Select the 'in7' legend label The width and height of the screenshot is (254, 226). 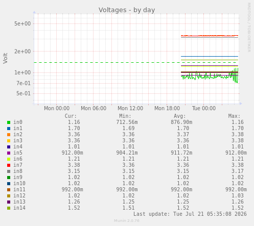pos(18,165)
